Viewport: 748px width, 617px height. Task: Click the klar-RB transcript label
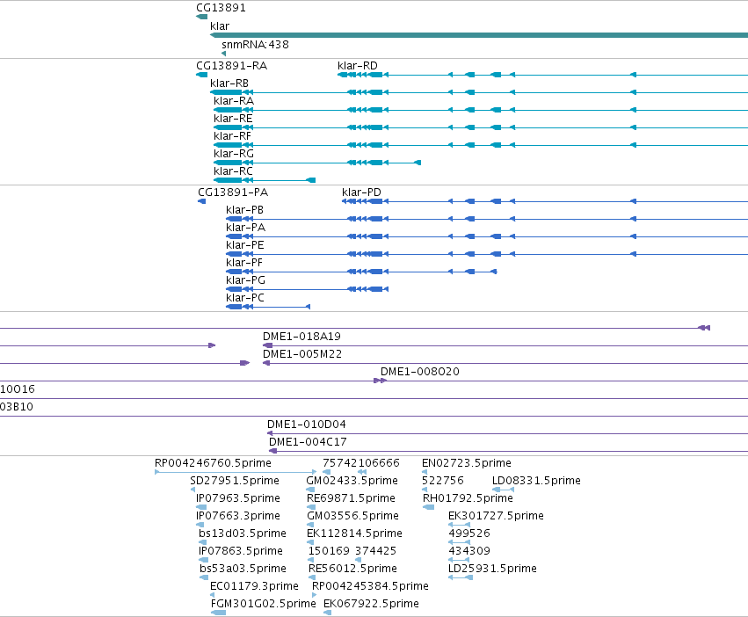coord(229,83)
